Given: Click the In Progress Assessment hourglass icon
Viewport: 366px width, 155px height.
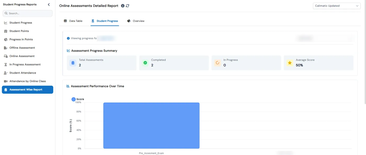Looking at the screenshot, I should pyautogui.click(x=6, y=64).
